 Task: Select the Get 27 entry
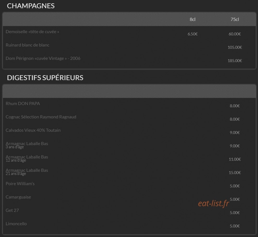pyautogui.click(x=12, y=210)
